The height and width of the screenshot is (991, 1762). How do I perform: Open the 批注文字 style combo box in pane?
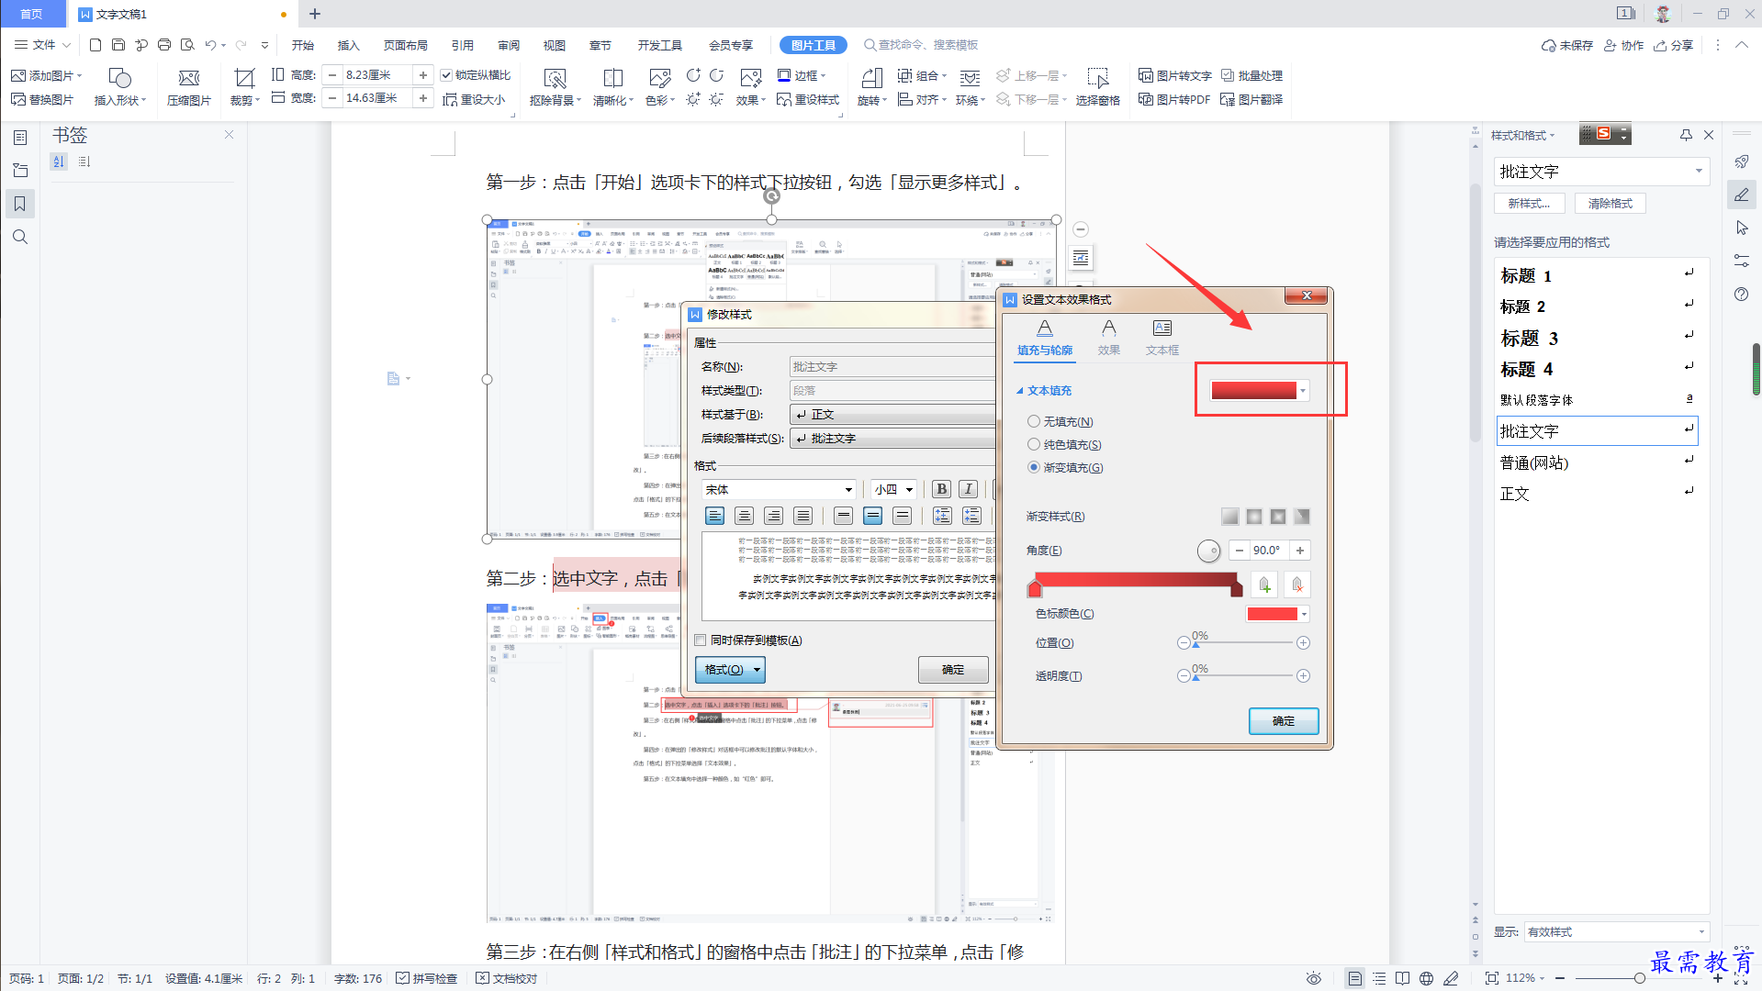(x=1601, y=172)
